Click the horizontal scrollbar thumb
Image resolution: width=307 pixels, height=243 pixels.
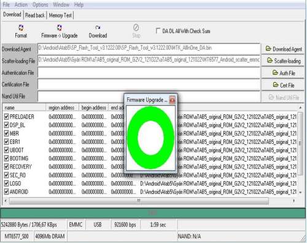tap(139, 201)
